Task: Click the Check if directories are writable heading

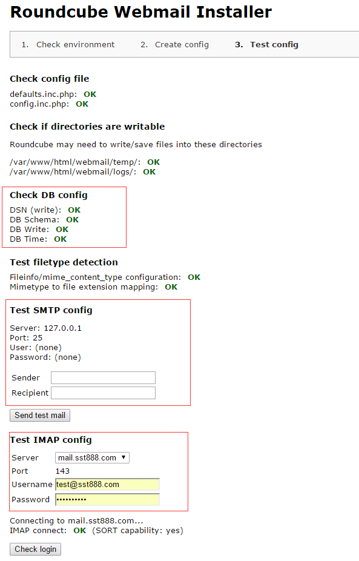Action: coord(87,127)
